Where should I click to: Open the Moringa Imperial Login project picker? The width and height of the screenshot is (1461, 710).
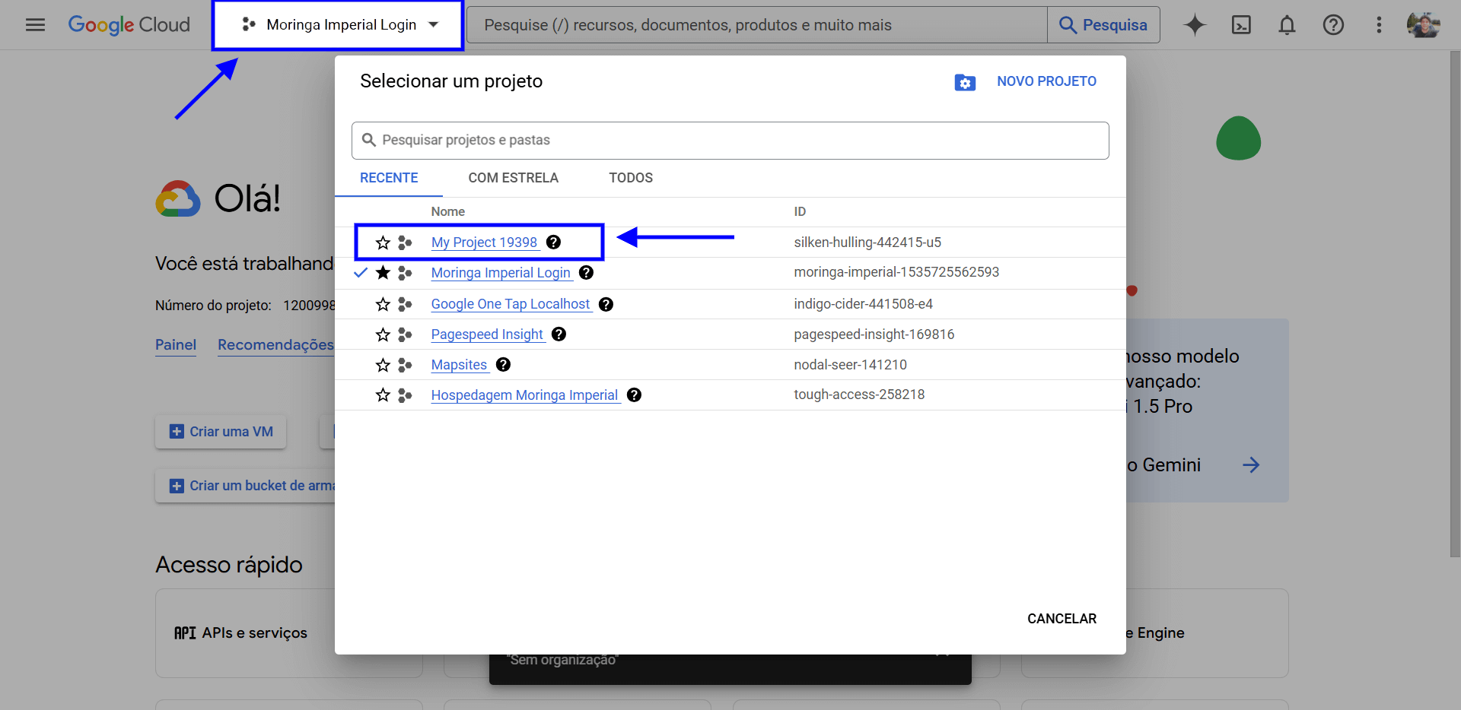(x=339, y=25)
